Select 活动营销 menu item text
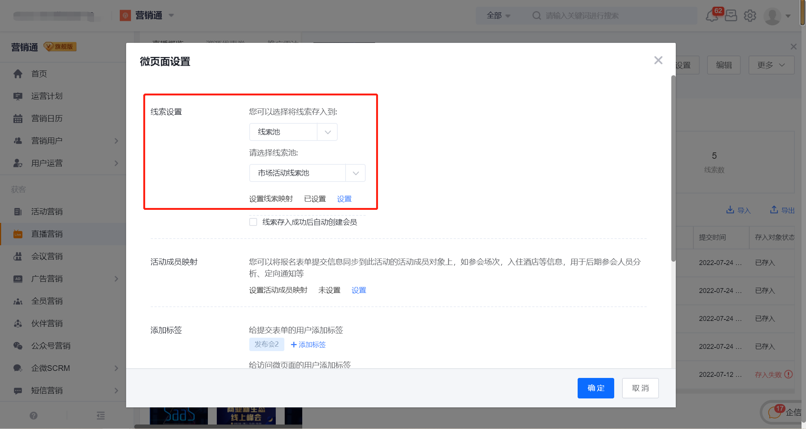The width and height of the screenshot is (806, 429). tap(47, 212)
